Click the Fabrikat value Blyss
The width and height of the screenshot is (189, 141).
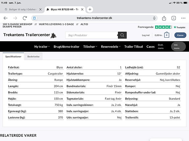(x=60, y=67)
